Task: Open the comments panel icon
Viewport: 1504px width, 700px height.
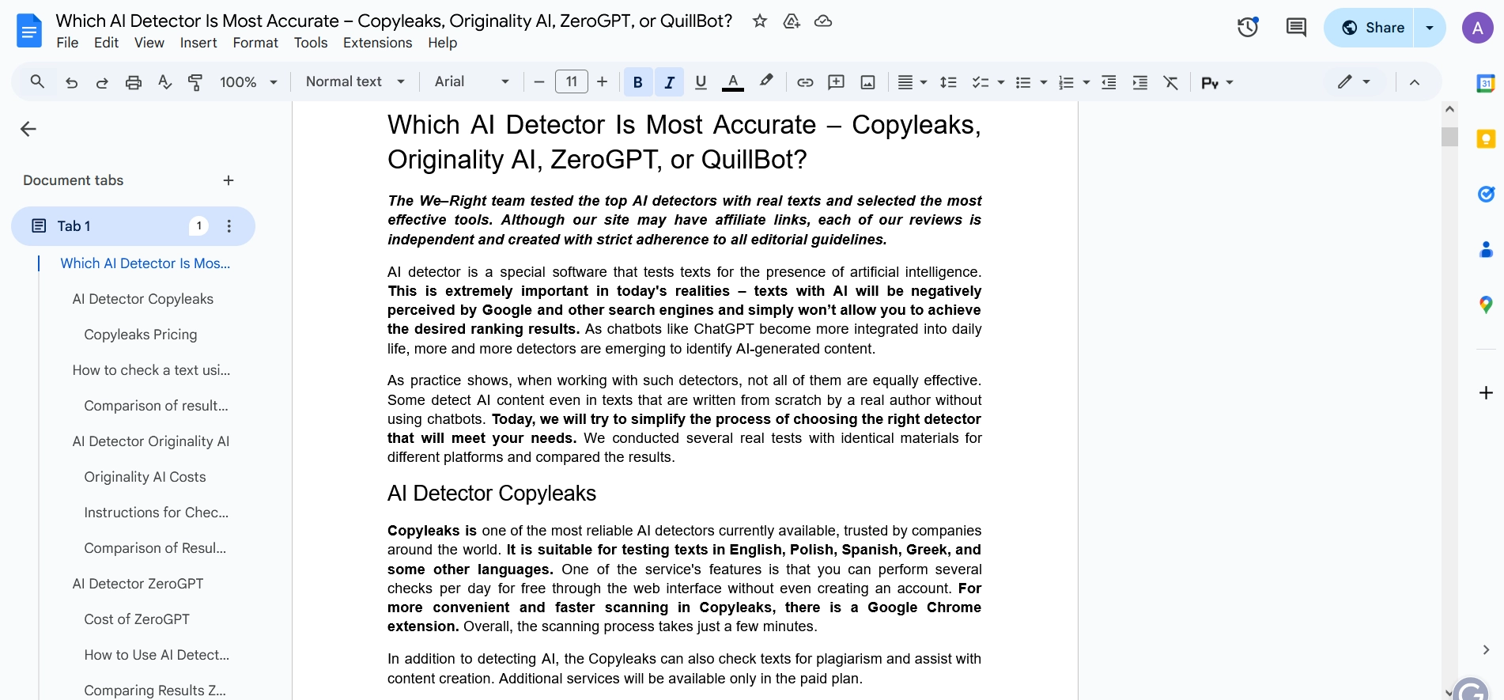Action: 1296,28
